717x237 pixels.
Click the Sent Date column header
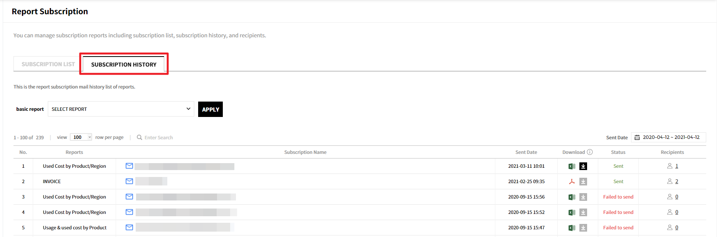click(526, 152)
